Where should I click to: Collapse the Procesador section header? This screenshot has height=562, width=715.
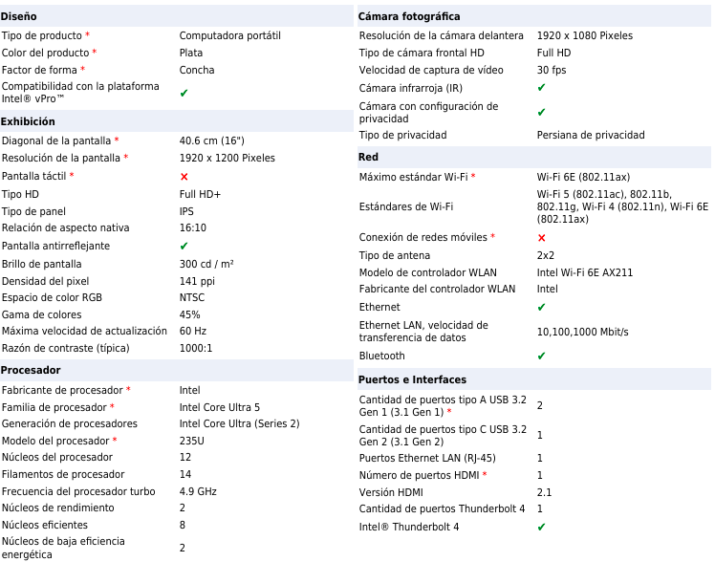pos(31,370)
